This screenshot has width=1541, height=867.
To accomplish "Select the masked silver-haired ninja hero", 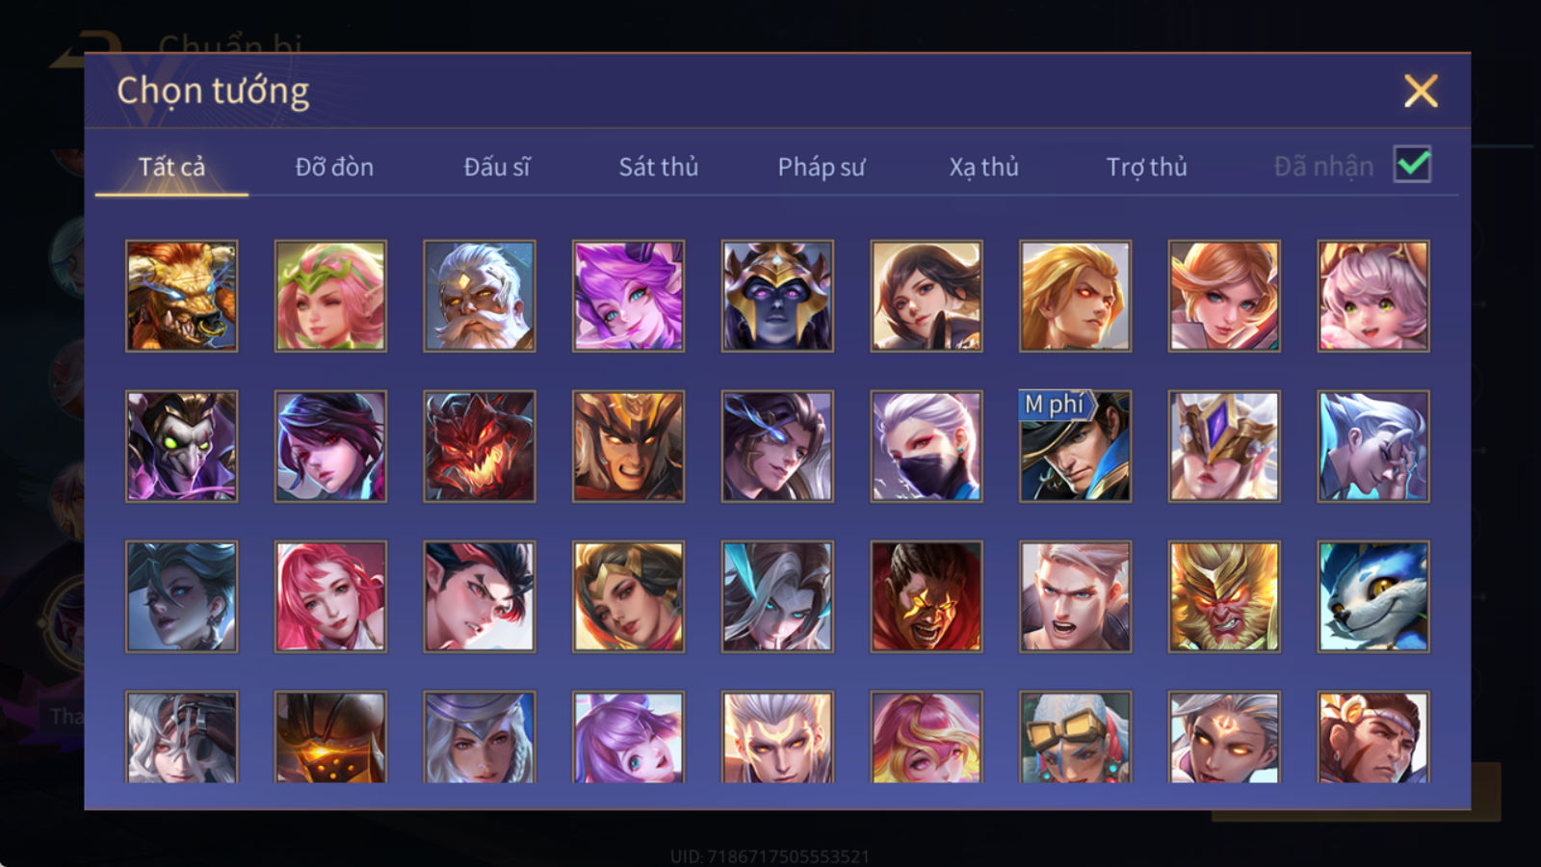I will click(926, 446).
